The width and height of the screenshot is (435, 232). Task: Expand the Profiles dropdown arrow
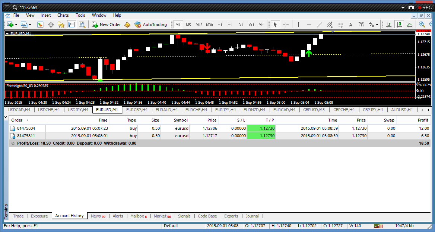tap(30, 25)
